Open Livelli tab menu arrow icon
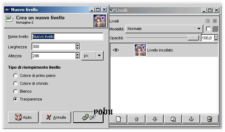The height and width of the screenshot is (132, 225). (207, 21)
